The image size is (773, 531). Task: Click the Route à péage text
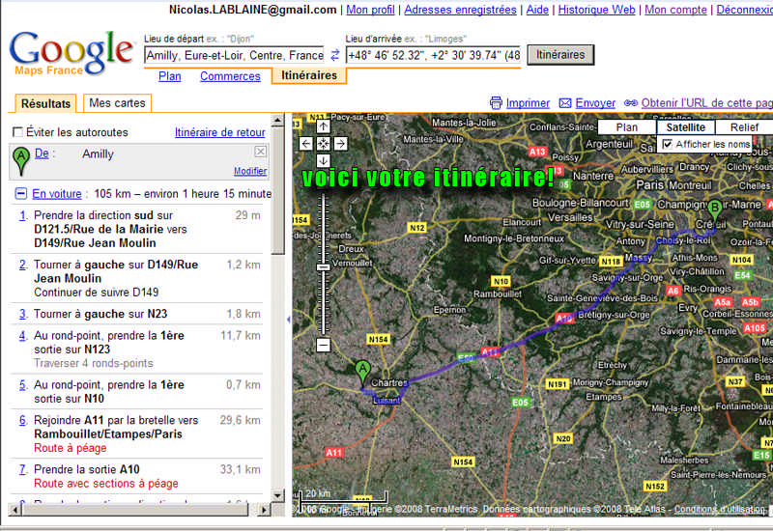pyautogui.click(x=70, y=448)
